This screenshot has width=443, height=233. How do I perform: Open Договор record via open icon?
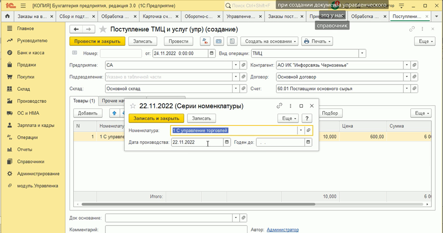click(x=414, y=77)
